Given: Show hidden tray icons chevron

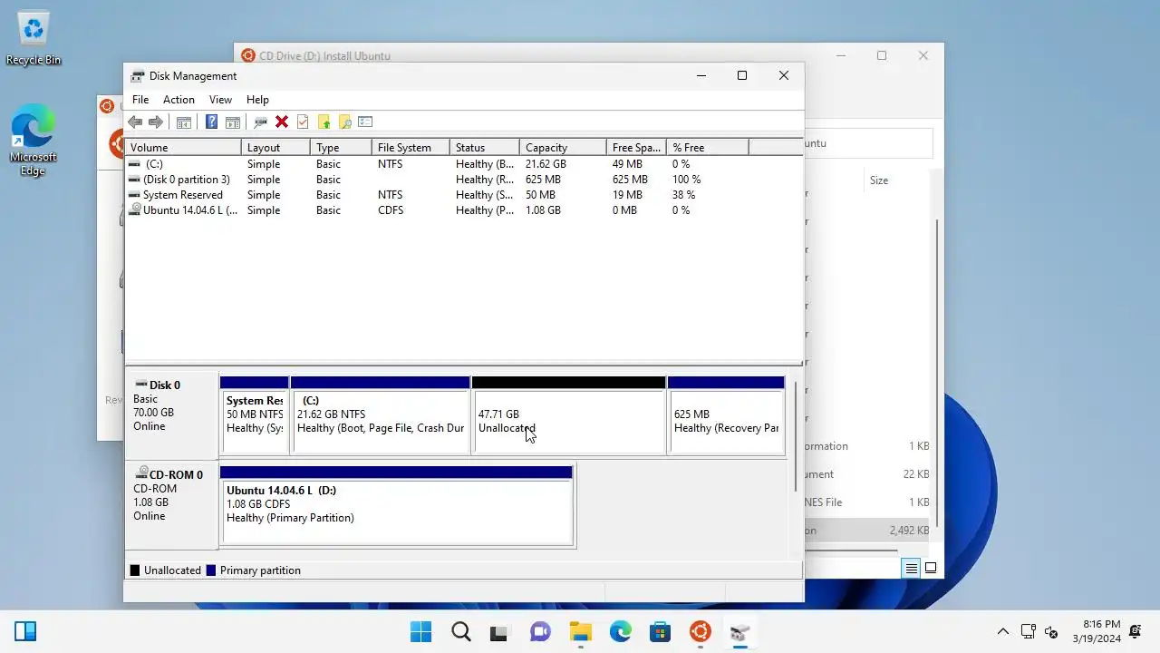Looking at the screenshot, I should pyautogui.click(x=1003, y=631).
